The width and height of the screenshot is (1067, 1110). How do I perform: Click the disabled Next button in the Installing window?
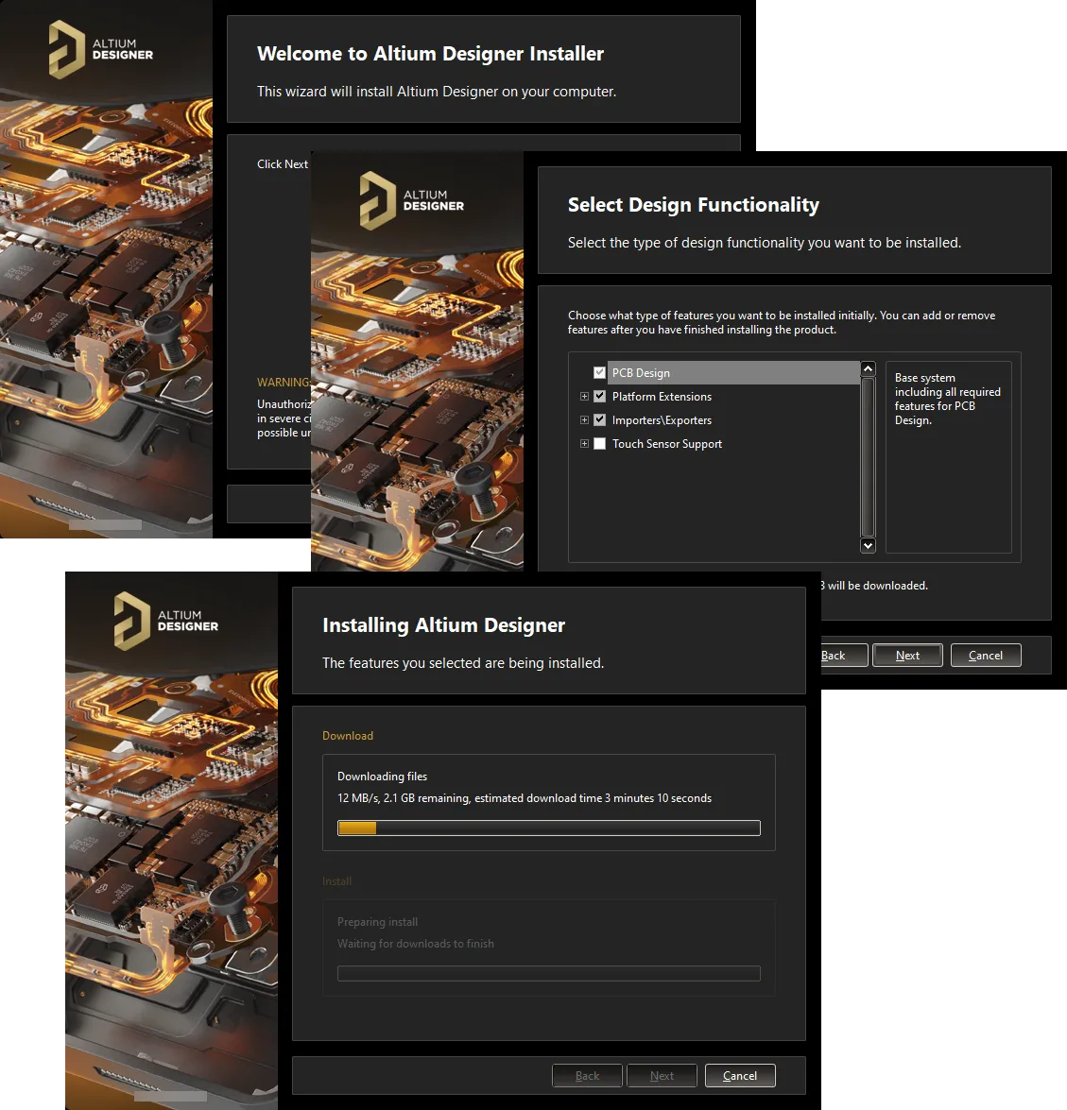coord(662,1076)
